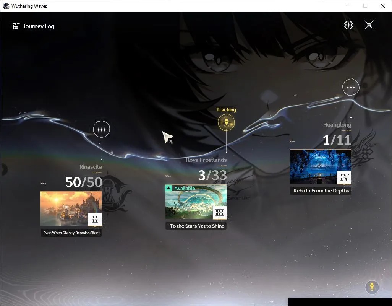This screenshot has height=306, width=392.
Task: Open To the Stars Yet to Shine thumbnail
Action: pyautogui.click(x=196, y=202)
